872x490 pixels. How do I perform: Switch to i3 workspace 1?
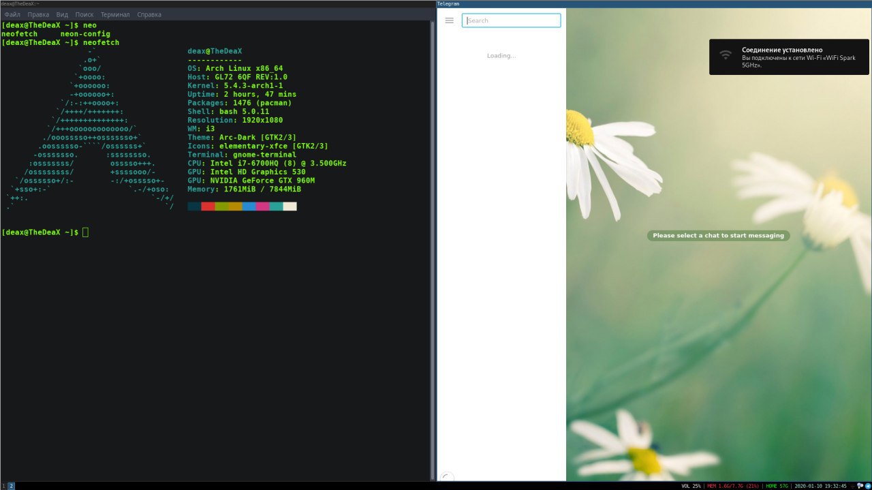click(3, 486)
